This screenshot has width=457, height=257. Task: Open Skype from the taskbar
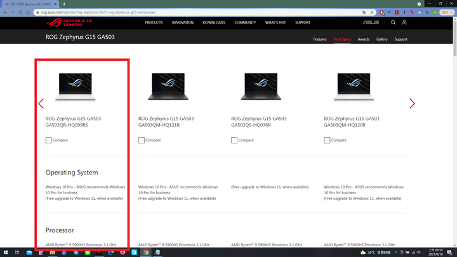click(76, 253)
